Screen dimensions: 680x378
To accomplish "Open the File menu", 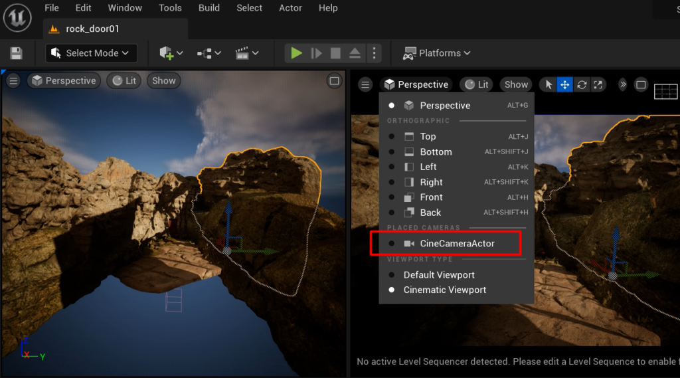I will point(52,8).
